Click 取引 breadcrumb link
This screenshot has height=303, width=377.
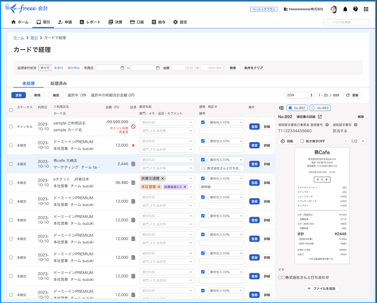point(34,38)
